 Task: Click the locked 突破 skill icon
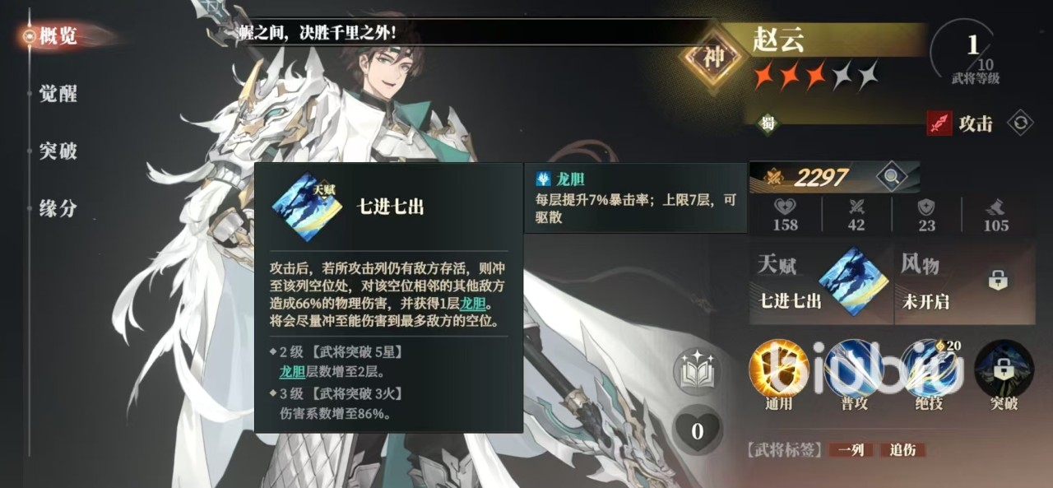point(1004,369)
